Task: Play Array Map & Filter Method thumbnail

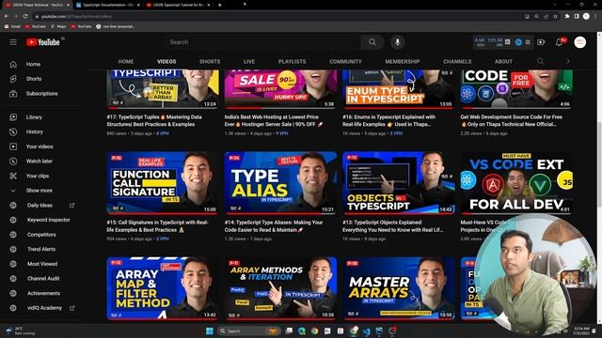Action: pyautogui.click(x=163, y=288)
